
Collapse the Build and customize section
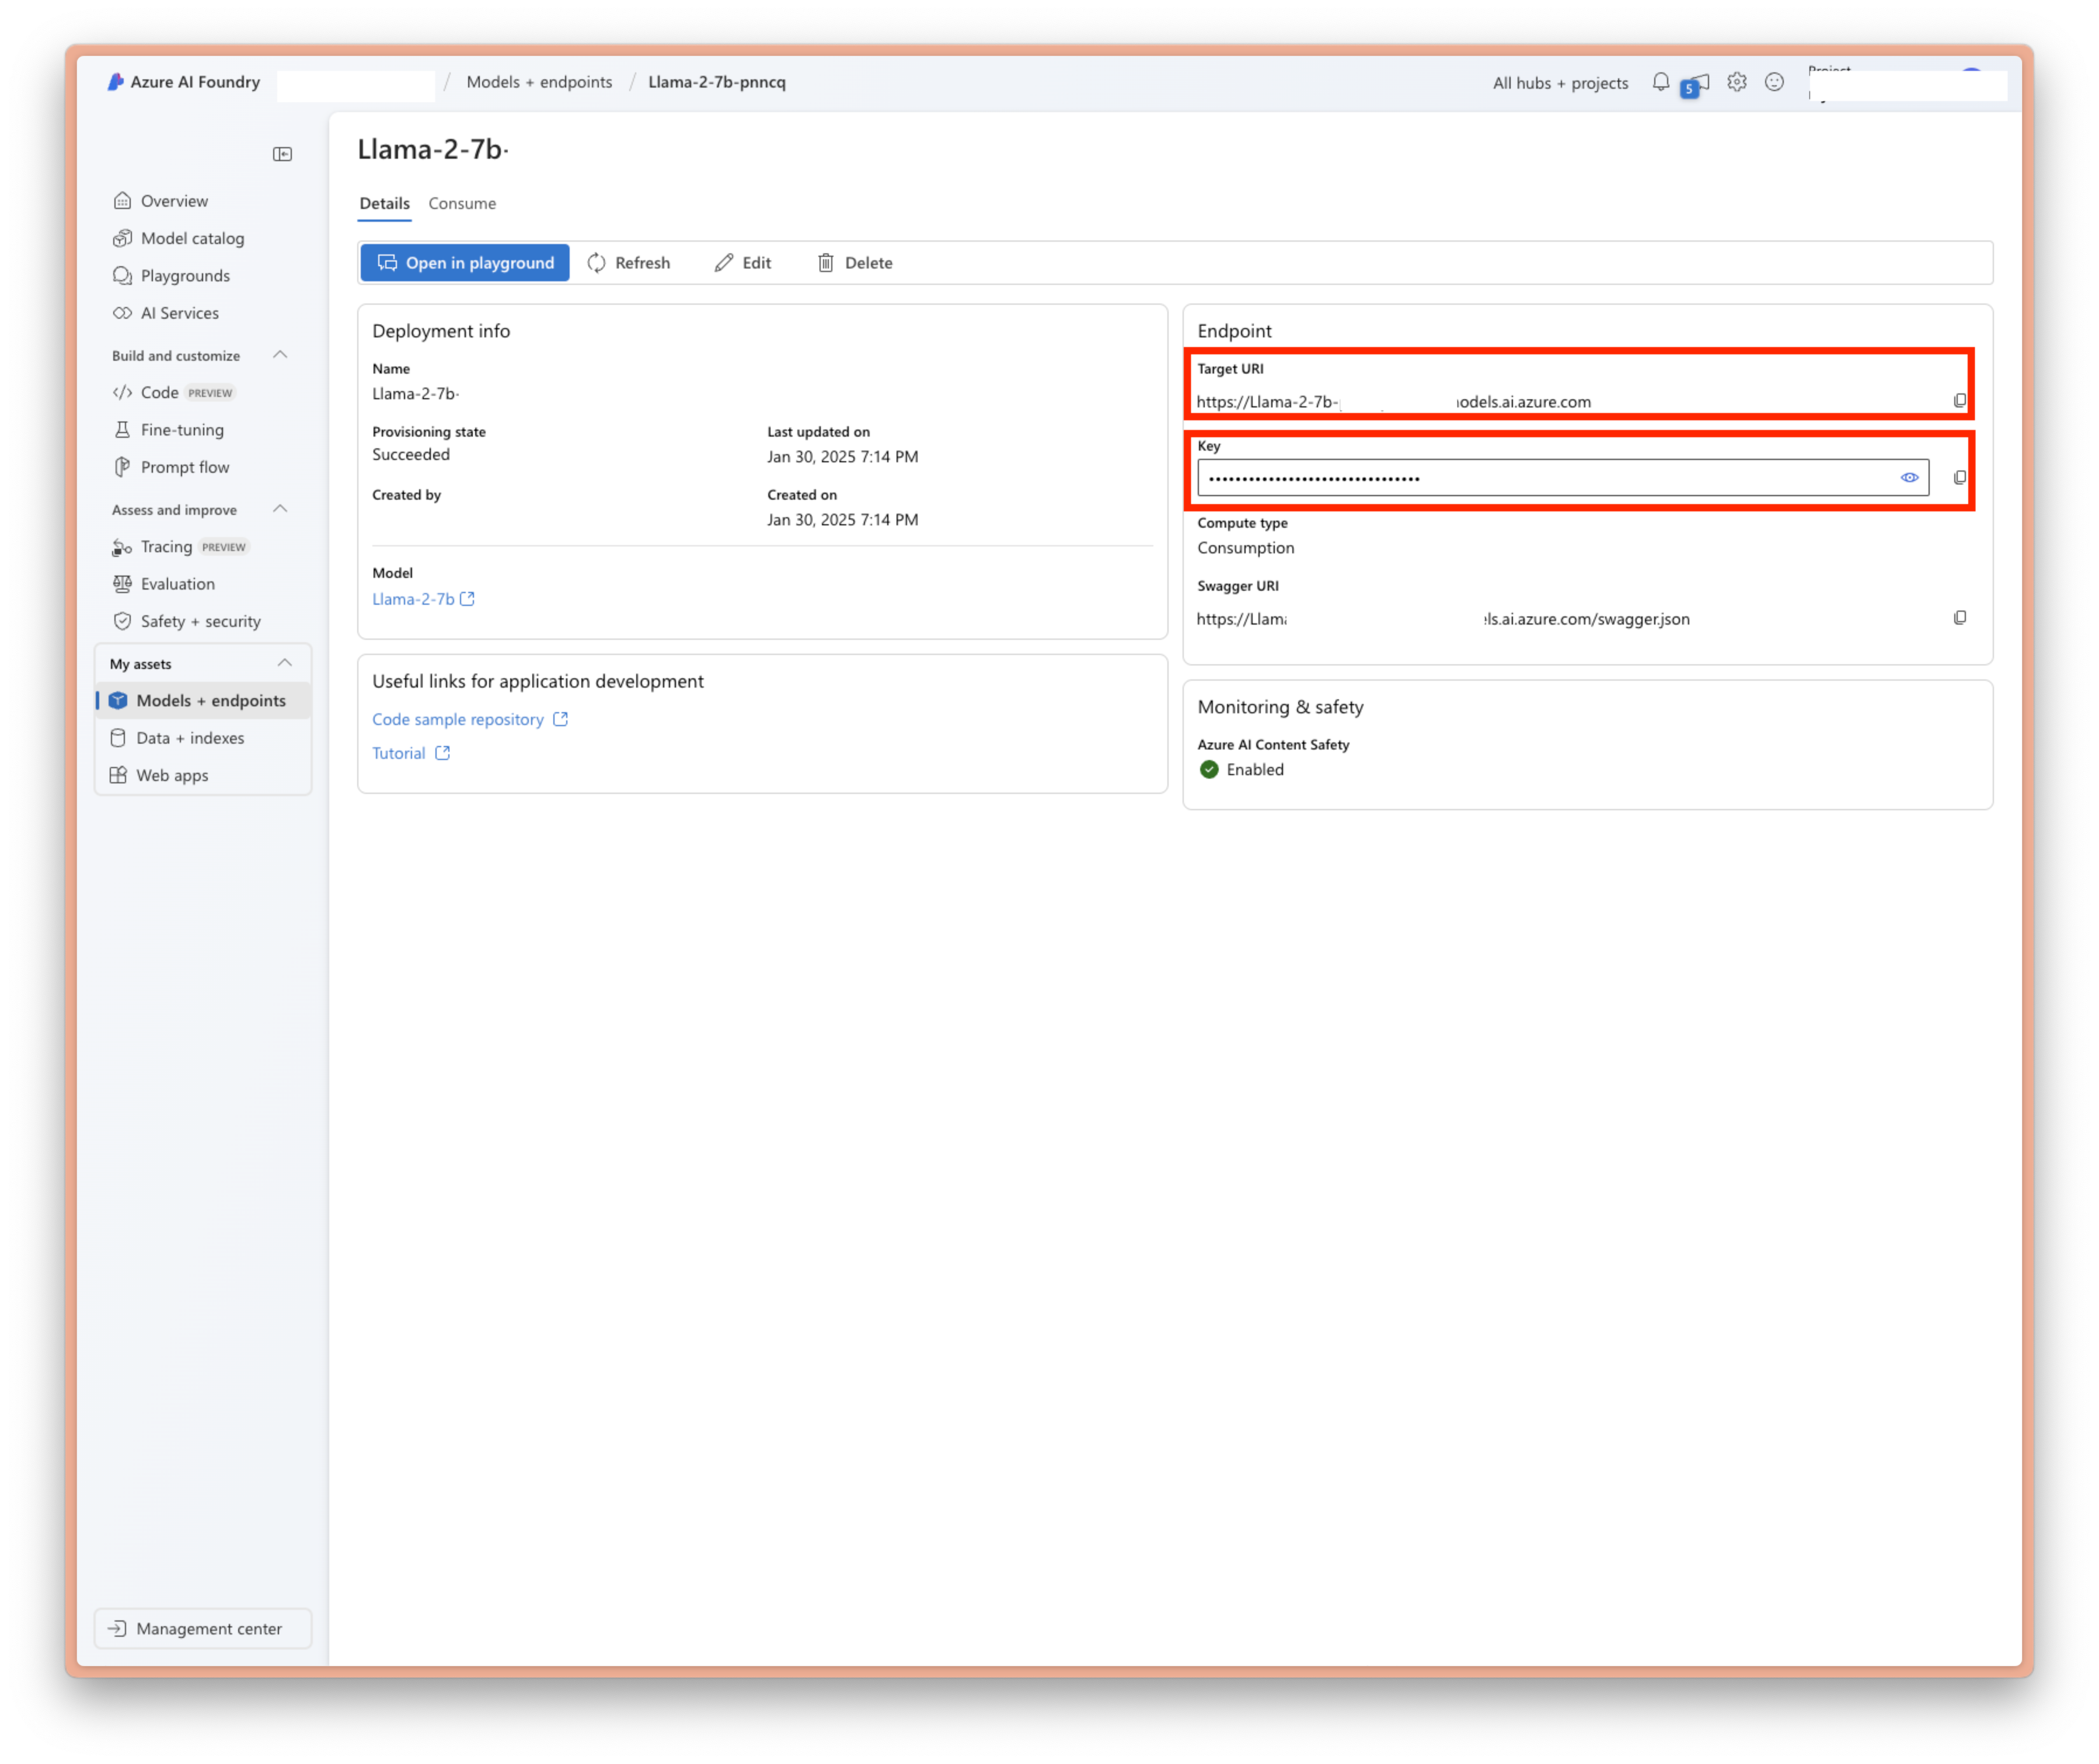click(281, 355)
